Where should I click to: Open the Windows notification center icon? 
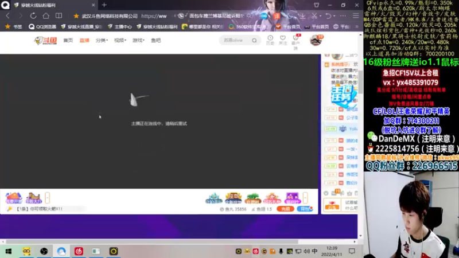click(352, 251)
